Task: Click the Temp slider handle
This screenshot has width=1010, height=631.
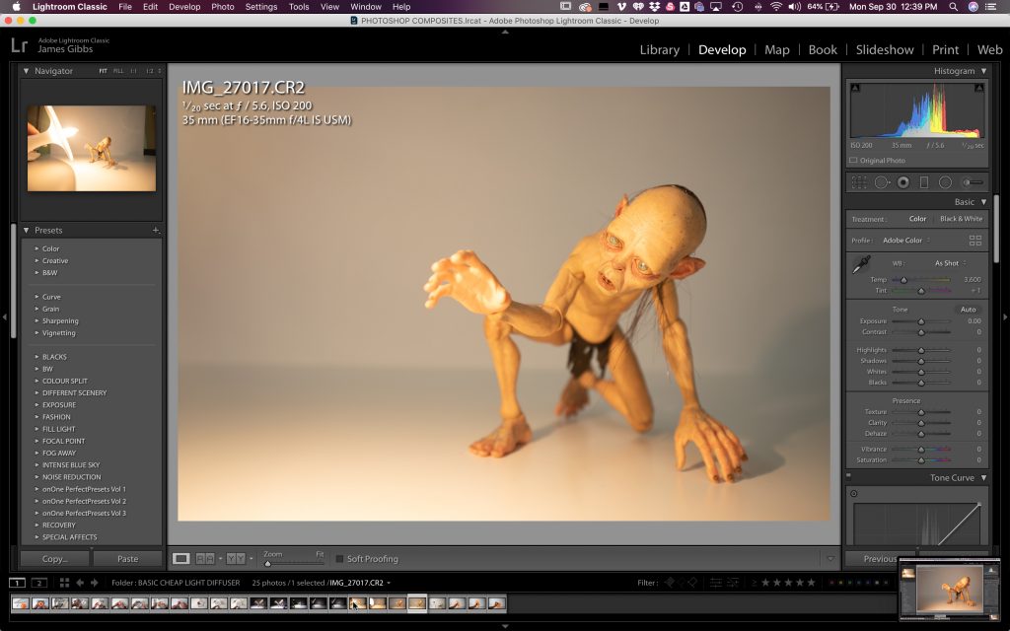Action: [x=903, y=280]
